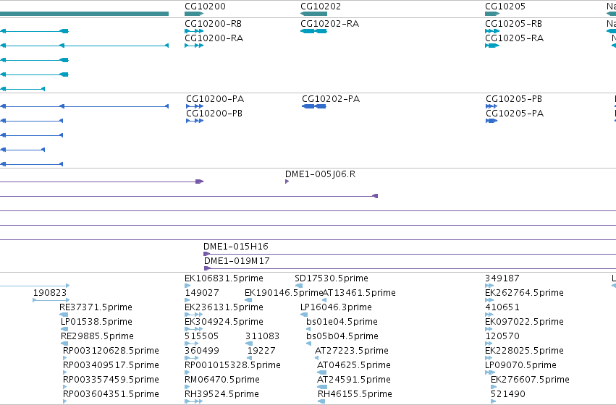The width and height of the screenshot is (616, 405).
Task: Click protein CG10200-PA label
Action: pyautogui.click(x=215, y=99)
